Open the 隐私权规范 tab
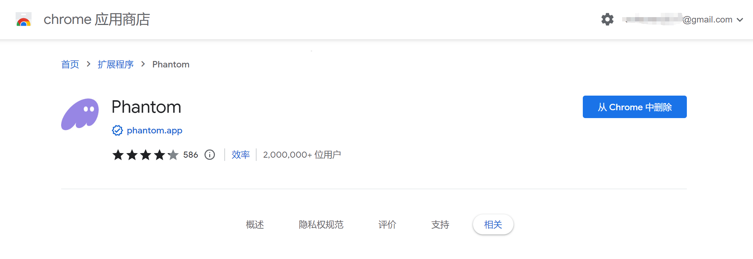The height and width of the screenshot is (259, 753). tap(321, 224)
